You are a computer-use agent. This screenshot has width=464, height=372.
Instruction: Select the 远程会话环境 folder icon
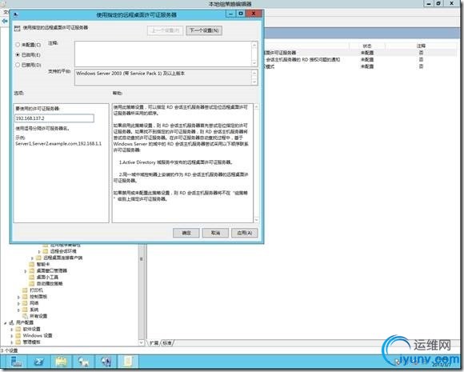46,251
